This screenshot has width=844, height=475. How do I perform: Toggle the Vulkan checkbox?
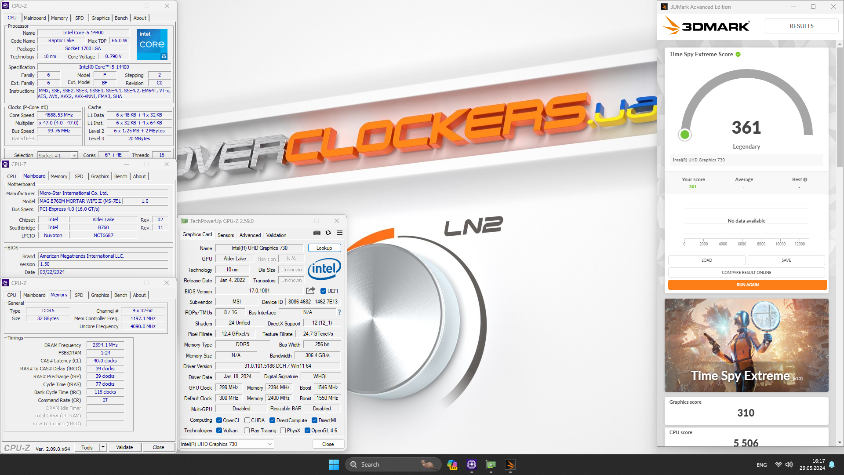pyautogui.click(x=219, y=431)
